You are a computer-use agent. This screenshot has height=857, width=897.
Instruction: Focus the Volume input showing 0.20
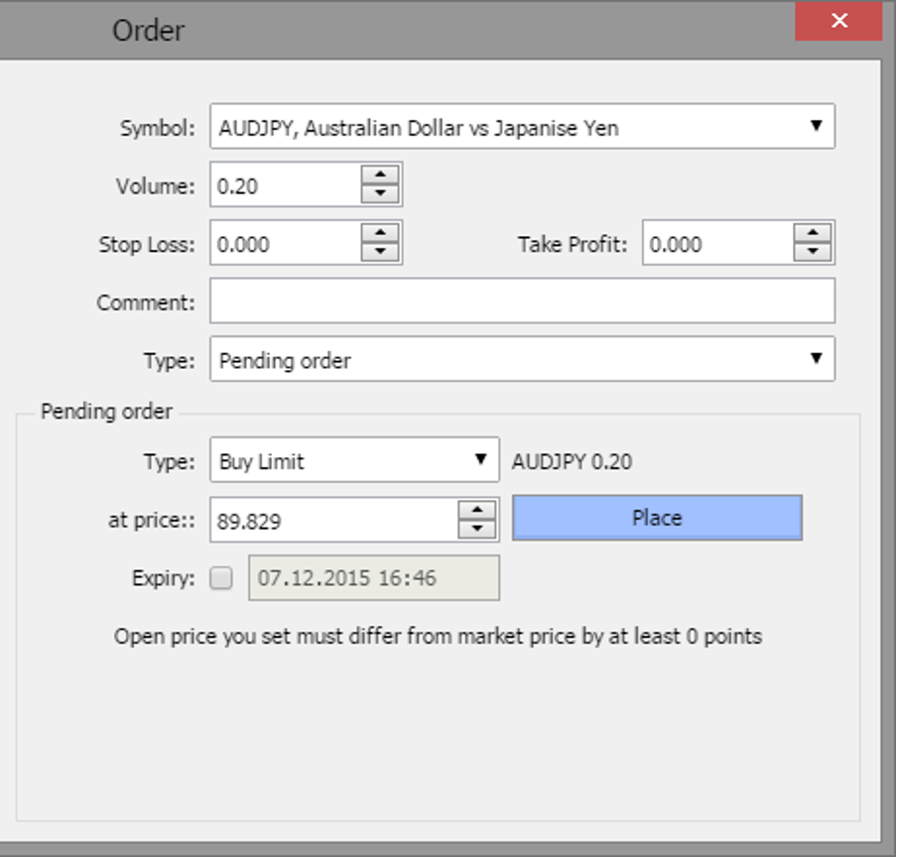click(285, 185)
